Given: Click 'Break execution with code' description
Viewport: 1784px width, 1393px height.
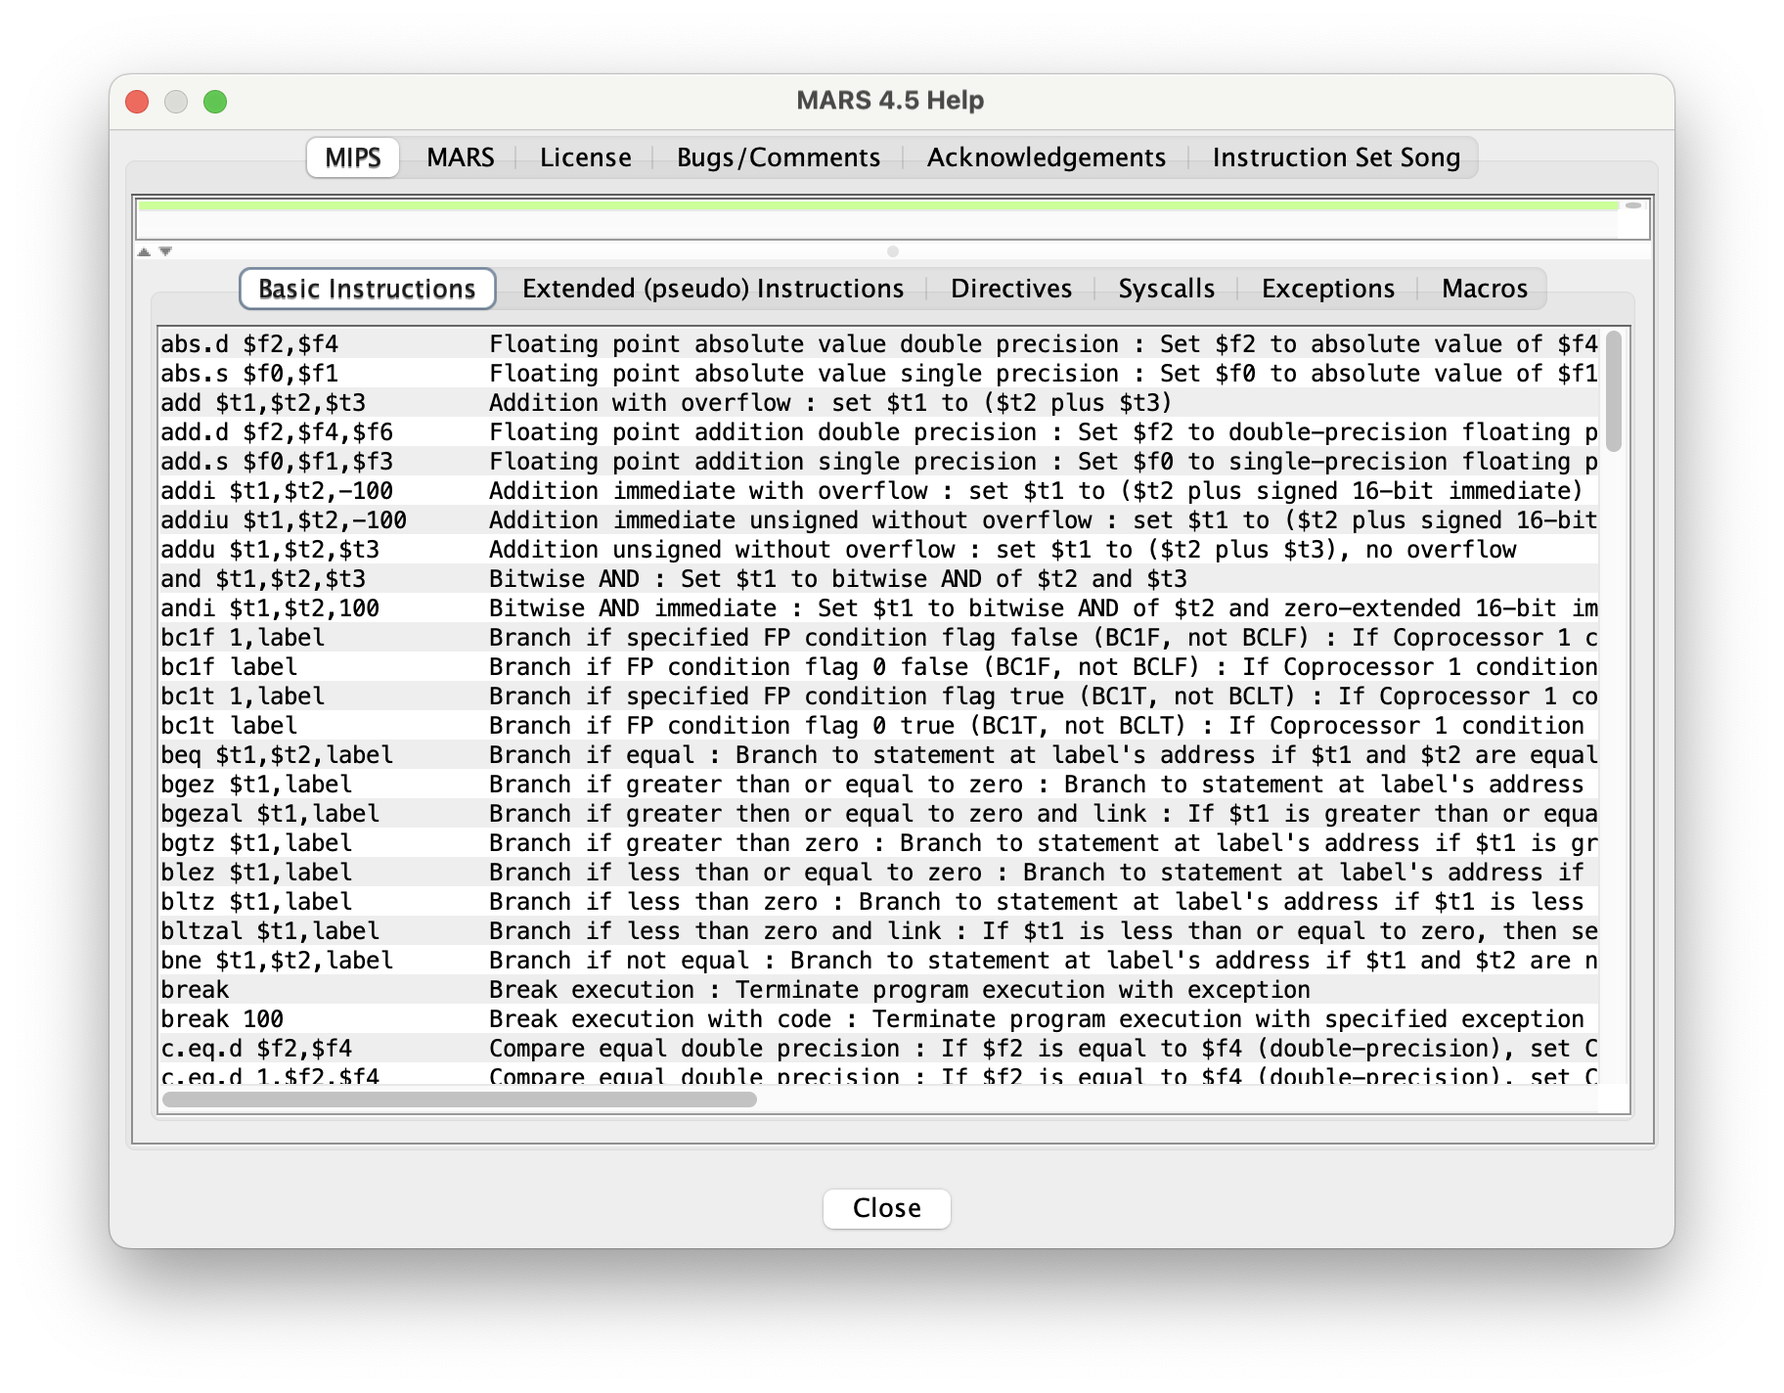Looking at the screenshot, I should point(660,1019).
